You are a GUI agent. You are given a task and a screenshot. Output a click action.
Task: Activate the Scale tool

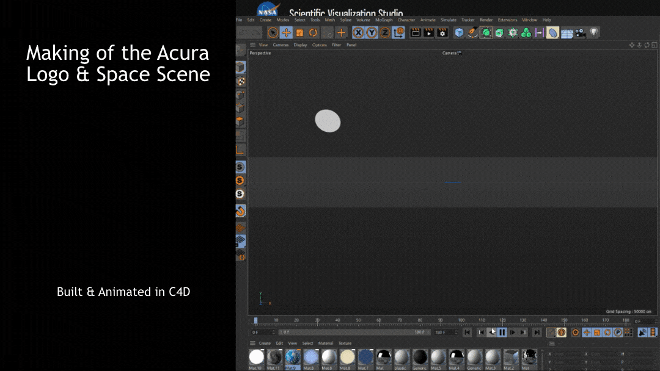tap(299, 33)
